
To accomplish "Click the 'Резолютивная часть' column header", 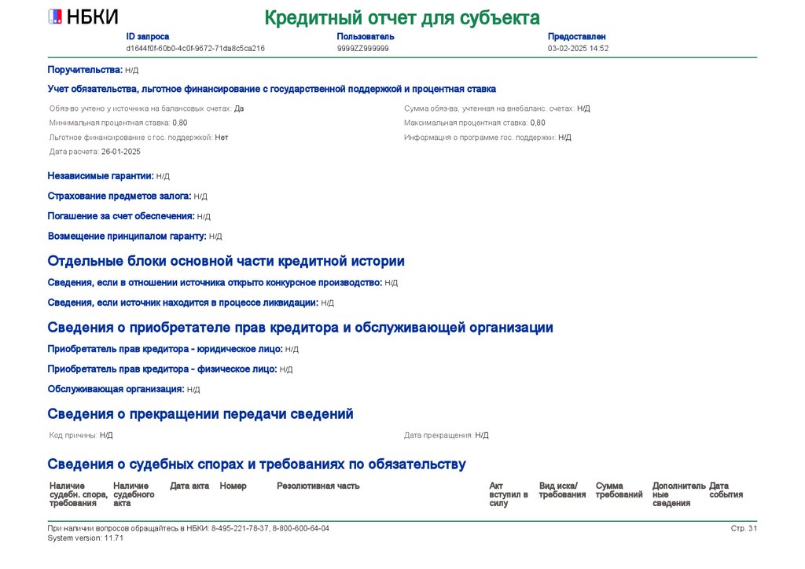I will pyautogui.click(x=318, y=486).
